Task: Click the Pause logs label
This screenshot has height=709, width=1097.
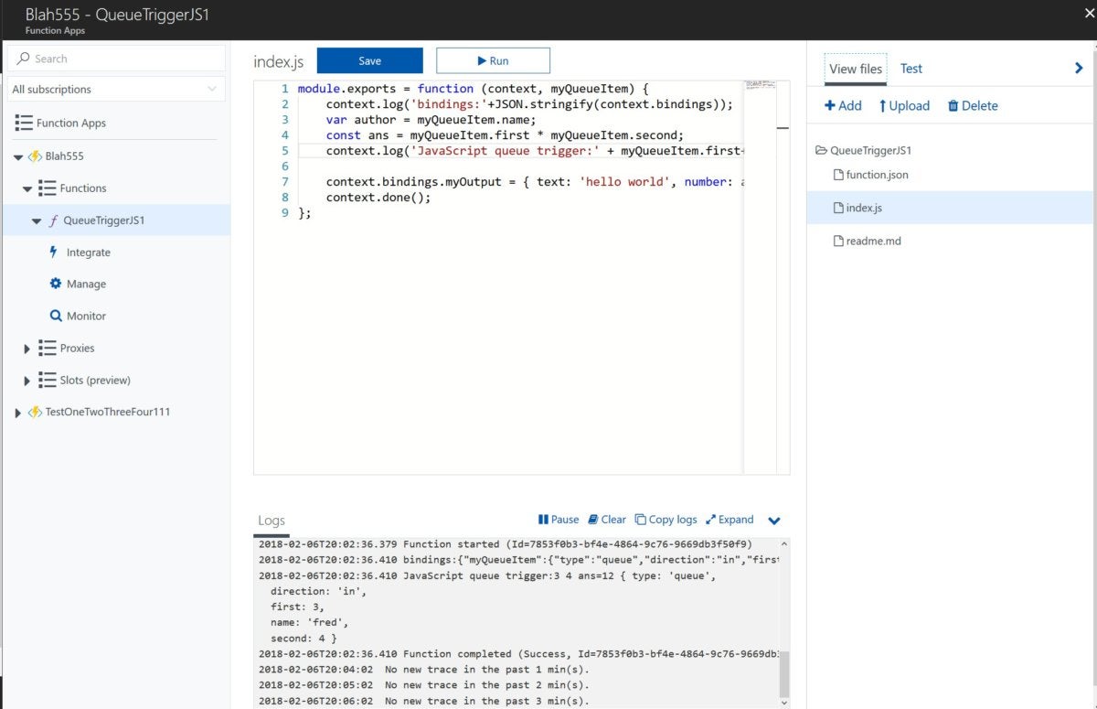Action: [565, 520]
